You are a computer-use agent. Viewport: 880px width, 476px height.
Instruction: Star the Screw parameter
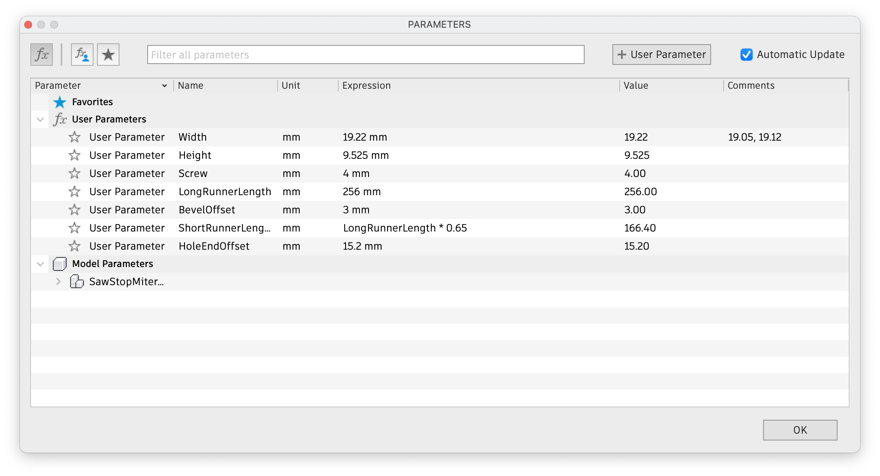click(74, 174)
